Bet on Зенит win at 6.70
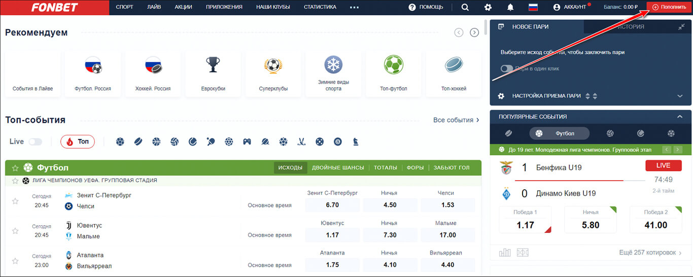This screenshot has width=693, height=277. click(x=332, y=205)
